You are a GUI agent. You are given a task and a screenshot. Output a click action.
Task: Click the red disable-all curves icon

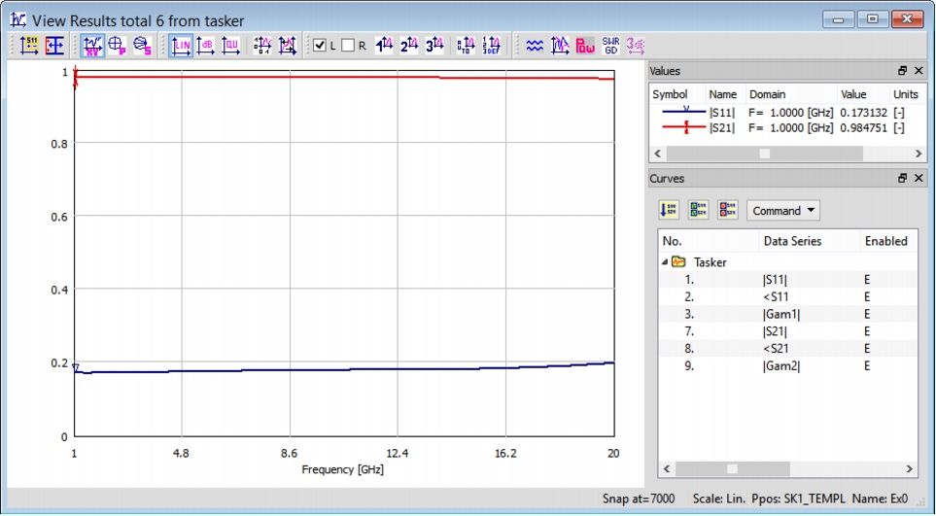coord(727,210)
